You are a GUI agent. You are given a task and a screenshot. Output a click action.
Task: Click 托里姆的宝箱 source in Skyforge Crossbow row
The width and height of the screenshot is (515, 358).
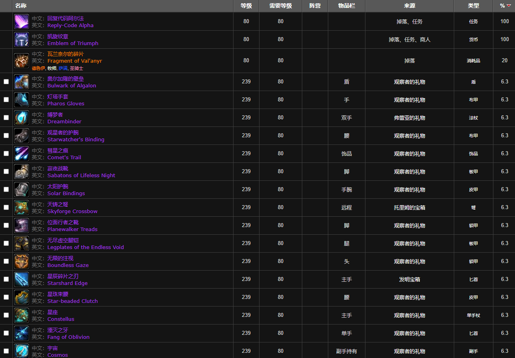(409, 208)
